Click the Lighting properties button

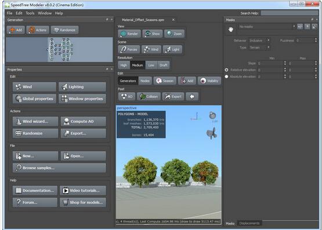click(82, 87)
